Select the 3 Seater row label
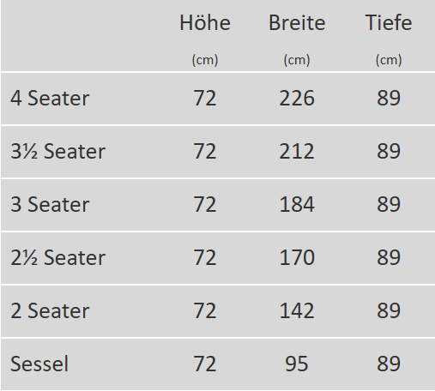Viewport: 435px width, 391px height. pyautogui.click(x=50, y=204)
